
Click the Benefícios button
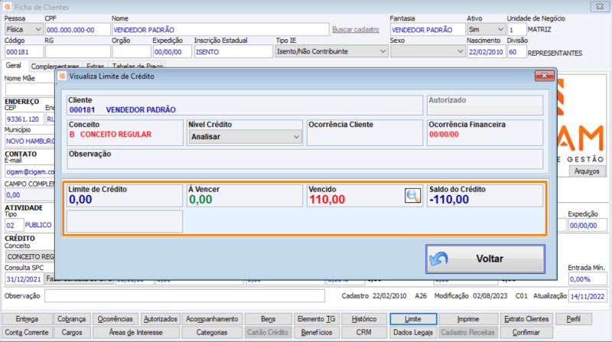click(x=316, y=333)
